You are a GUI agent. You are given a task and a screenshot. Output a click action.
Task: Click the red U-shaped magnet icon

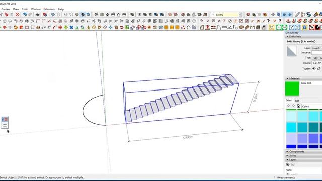pos(122,27)
